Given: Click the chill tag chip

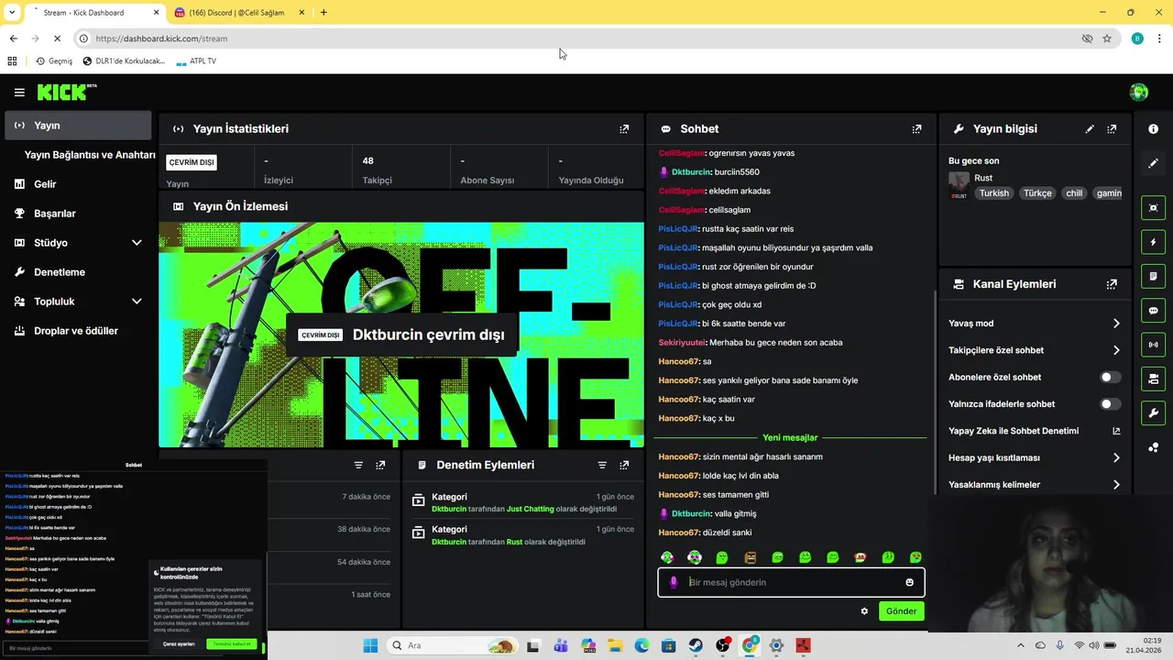Looking at the screenshot, I should coord(1074,193).
